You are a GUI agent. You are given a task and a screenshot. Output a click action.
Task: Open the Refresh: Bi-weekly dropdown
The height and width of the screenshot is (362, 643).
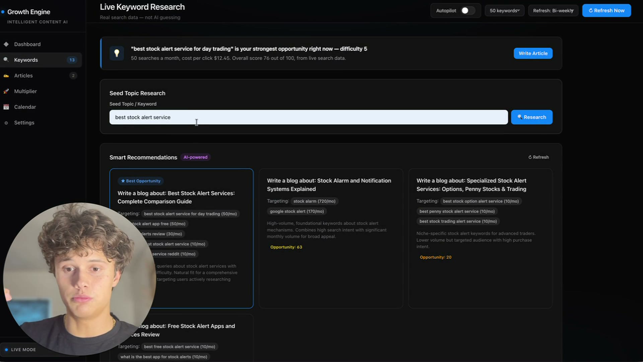(553, 11)
